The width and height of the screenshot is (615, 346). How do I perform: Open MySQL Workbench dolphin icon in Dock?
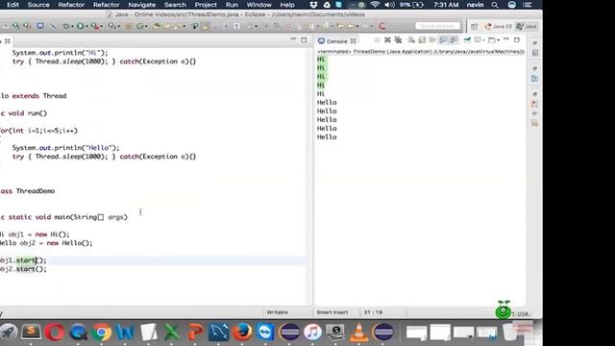(x=218, y=332)
